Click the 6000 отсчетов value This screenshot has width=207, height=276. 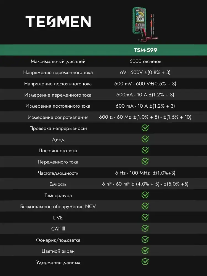[x=145, y=61]
